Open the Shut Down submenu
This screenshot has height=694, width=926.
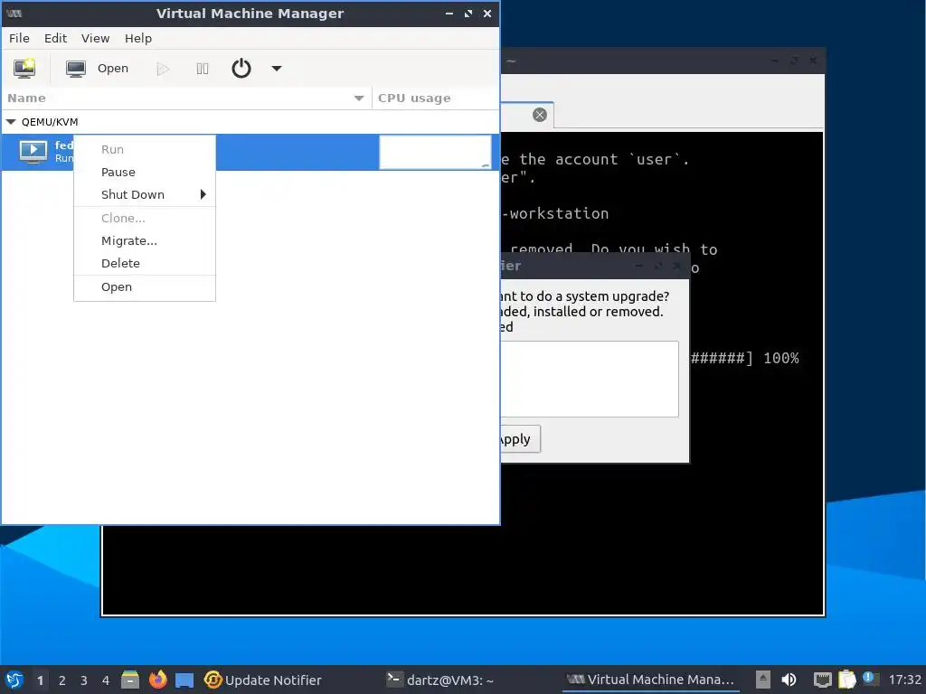click(x=145, y=194)
